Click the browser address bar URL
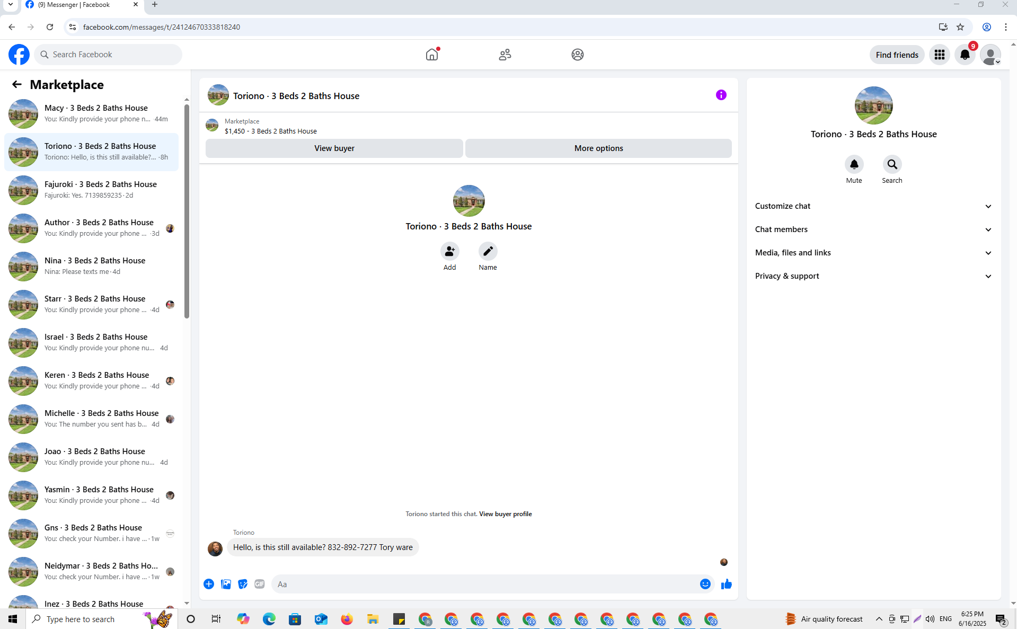 coord(162,27)
